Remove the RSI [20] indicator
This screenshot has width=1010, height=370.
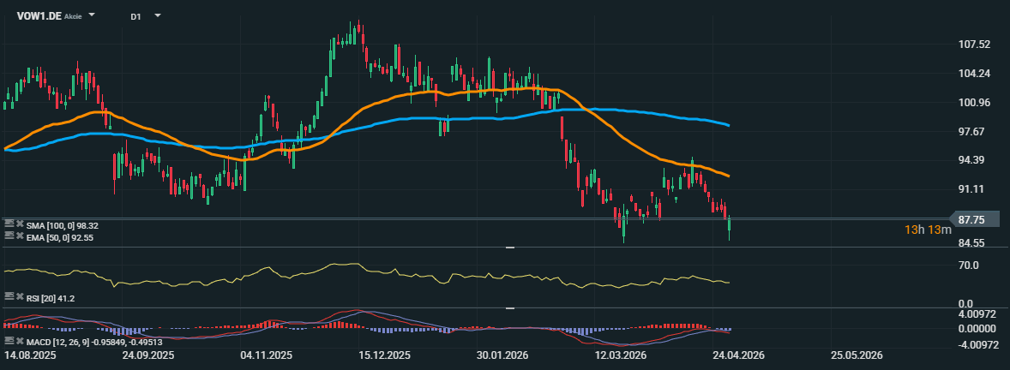coord(20,296)
